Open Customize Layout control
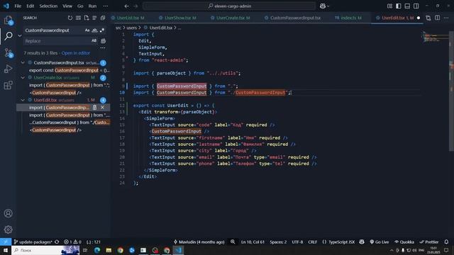The image size is (454, 255). [x=389, y=6]
